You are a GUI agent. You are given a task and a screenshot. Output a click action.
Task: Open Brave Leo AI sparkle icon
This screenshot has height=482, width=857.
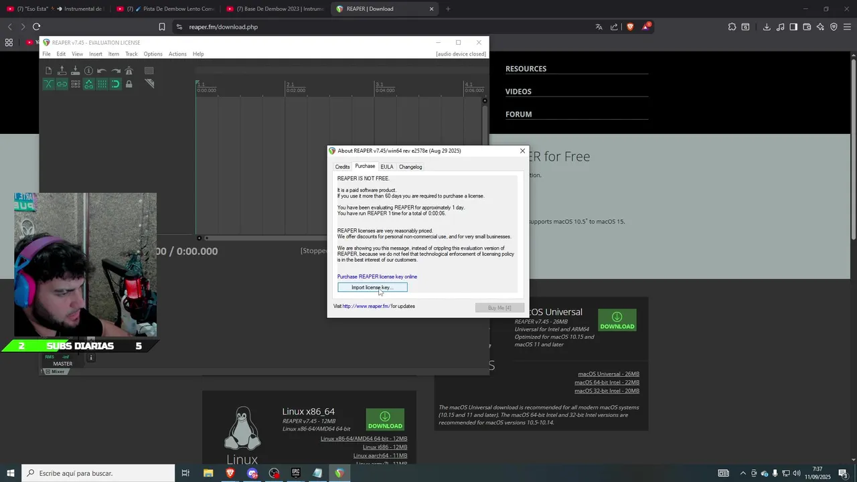point(820,27)
